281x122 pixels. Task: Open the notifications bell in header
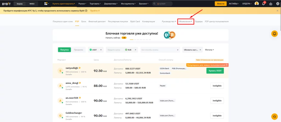tap(263, 4)
